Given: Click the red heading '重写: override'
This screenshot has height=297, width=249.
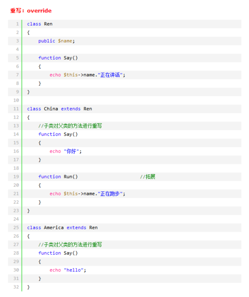Looking at the screenshot, I should coord(31,10).
